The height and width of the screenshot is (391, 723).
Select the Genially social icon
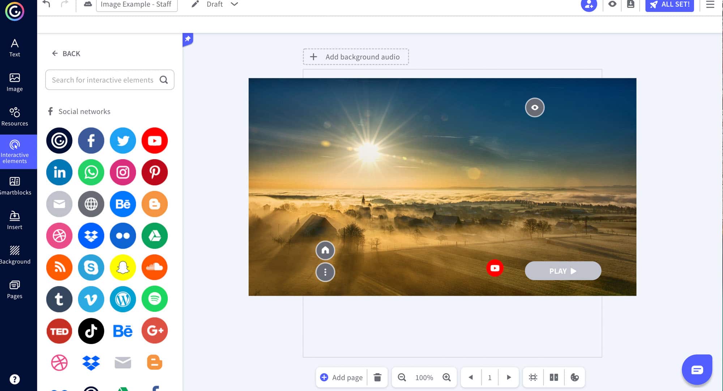[59, 140]
